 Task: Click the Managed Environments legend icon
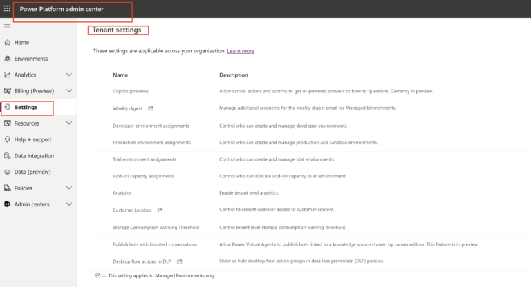coord(97,275)
